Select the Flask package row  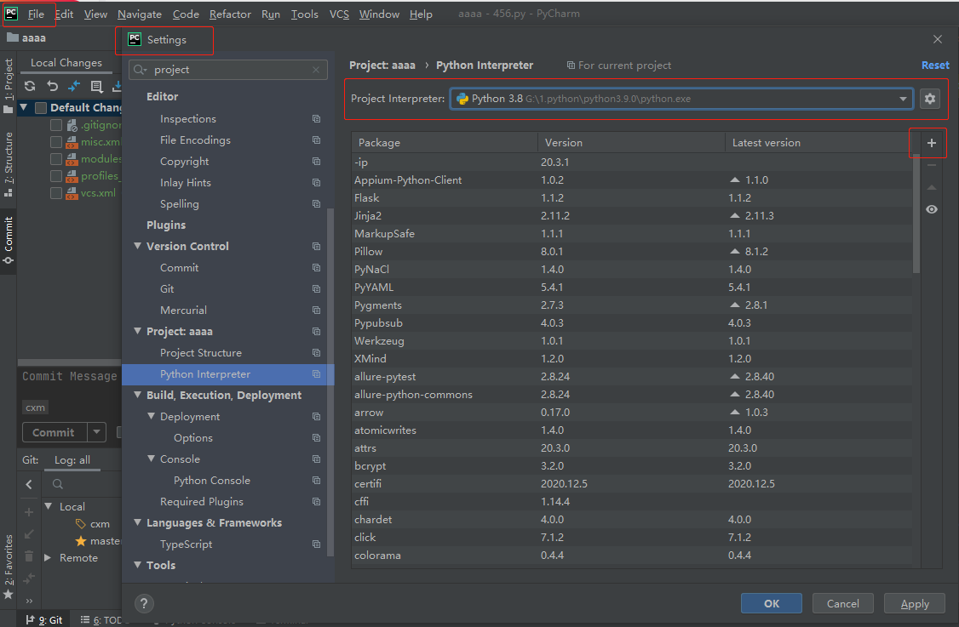[633, 198]
